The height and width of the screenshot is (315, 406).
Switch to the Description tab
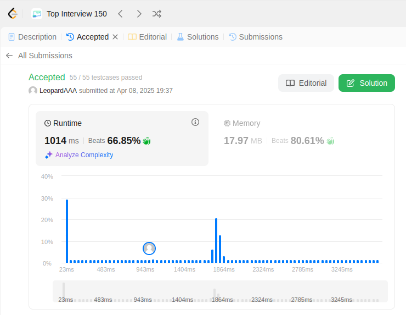tap(32, 37)
